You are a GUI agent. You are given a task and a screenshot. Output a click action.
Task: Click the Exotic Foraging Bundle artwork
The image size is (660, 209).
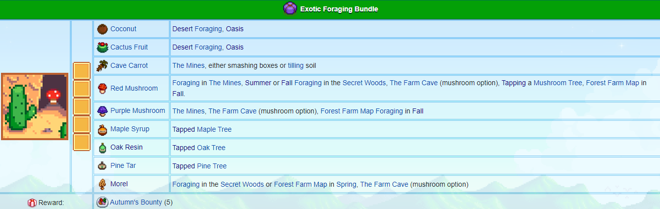click(x=35, y=106)
